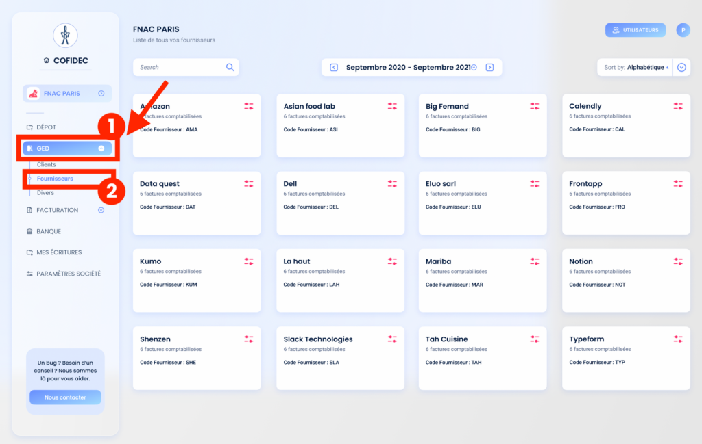Click the Tah Cuisine supplier name
Screen dimensions: 702x444
click(446, 339)
